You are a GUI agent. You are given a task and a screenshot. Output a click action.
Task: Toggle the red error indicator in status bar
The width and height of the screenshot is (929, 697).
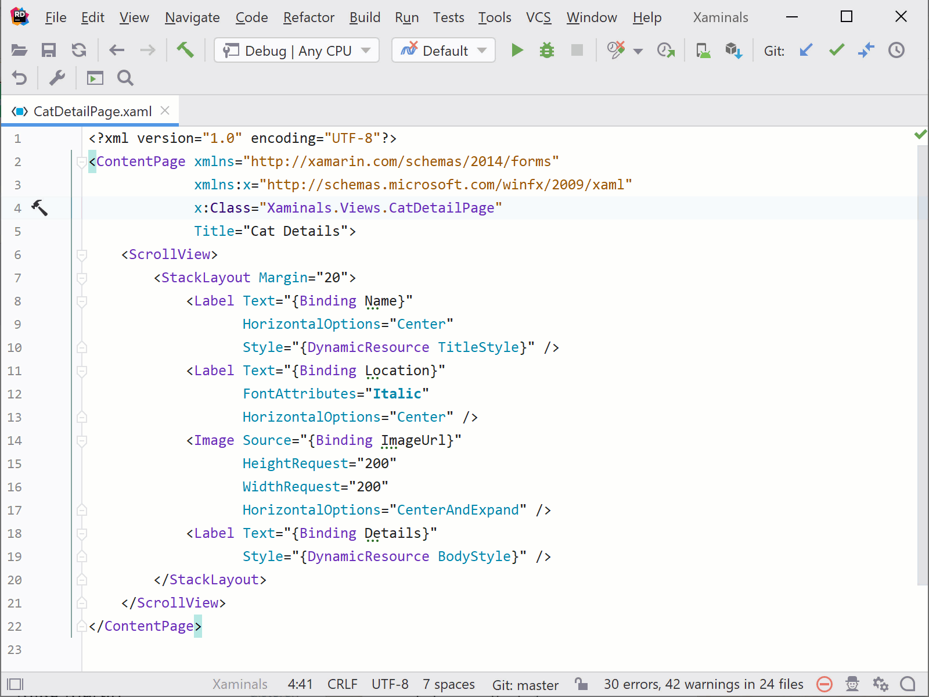pos(824,684)
